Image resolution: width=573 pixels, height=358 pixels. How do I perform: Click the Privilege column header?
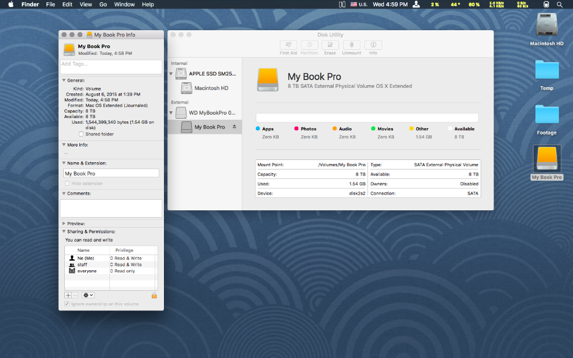click(124, 250)
